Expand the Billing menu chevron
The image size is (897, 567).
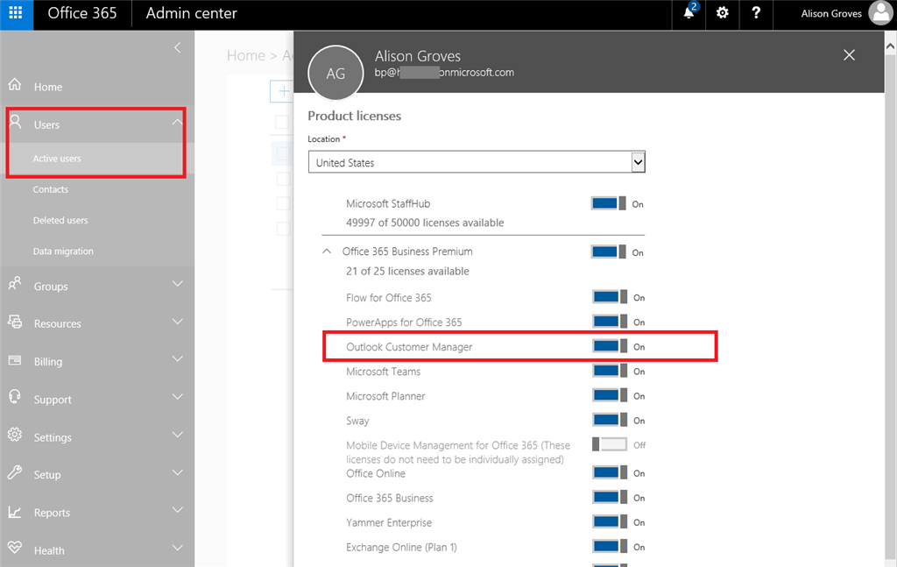[177, 359]
